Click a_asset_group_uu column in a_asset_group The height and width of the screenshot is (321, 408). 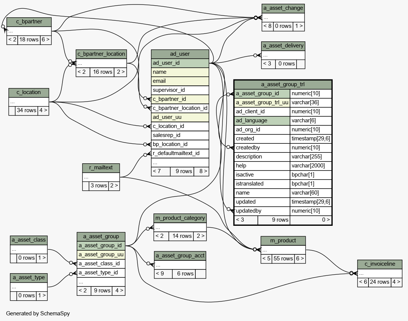coord(101,255)
